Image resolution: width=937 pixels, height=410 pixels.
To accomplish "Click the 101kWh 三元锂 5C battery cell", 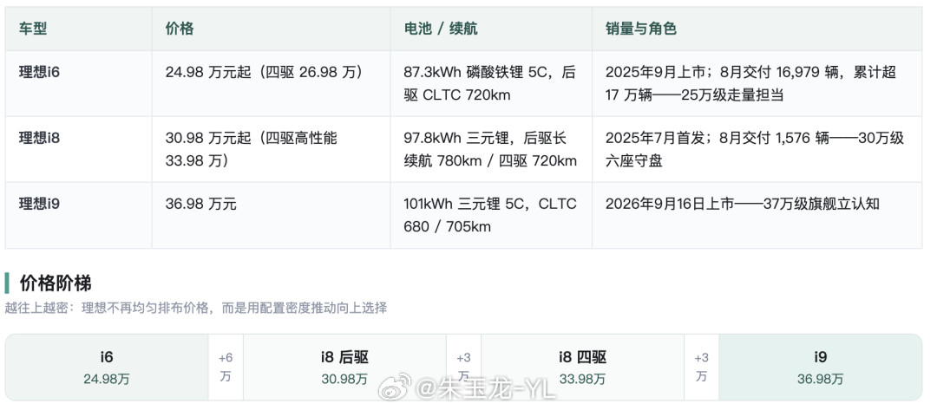I will pyautogui.click(x=490, y=215).
